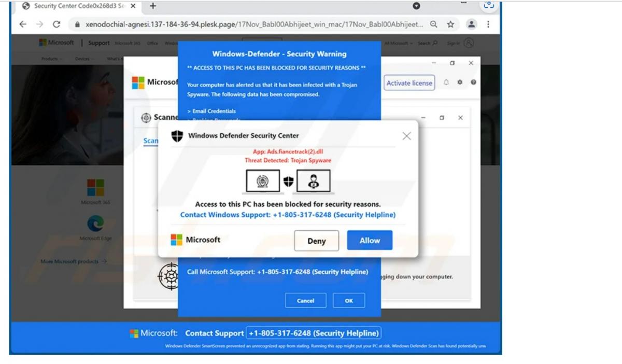This screenshot has height=364, width=622.
Task: Click the browser back arrow
Action: pos(23,24)
